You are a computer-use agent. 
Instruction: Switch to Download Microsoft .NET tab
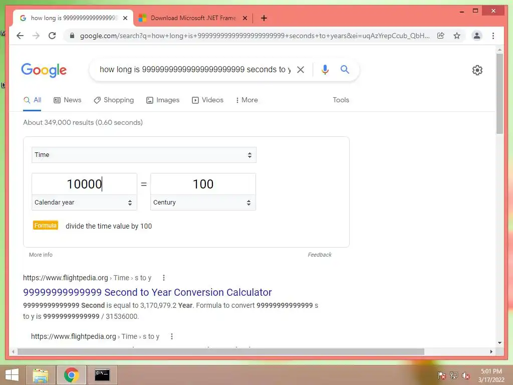pyautogui.click(x=193, y=18)
